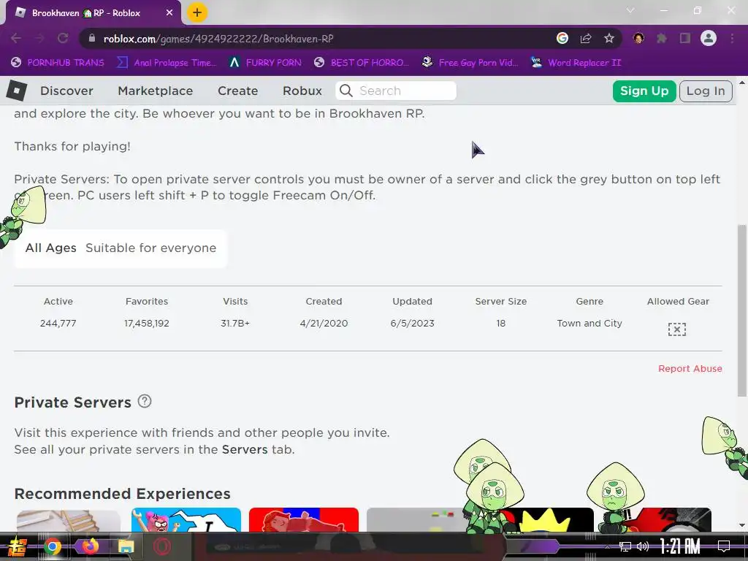Image resolution: width=748 pixels, height=561 pixels.
Task: Click the Roblox logo home icon
Action: tap(17, 90)
